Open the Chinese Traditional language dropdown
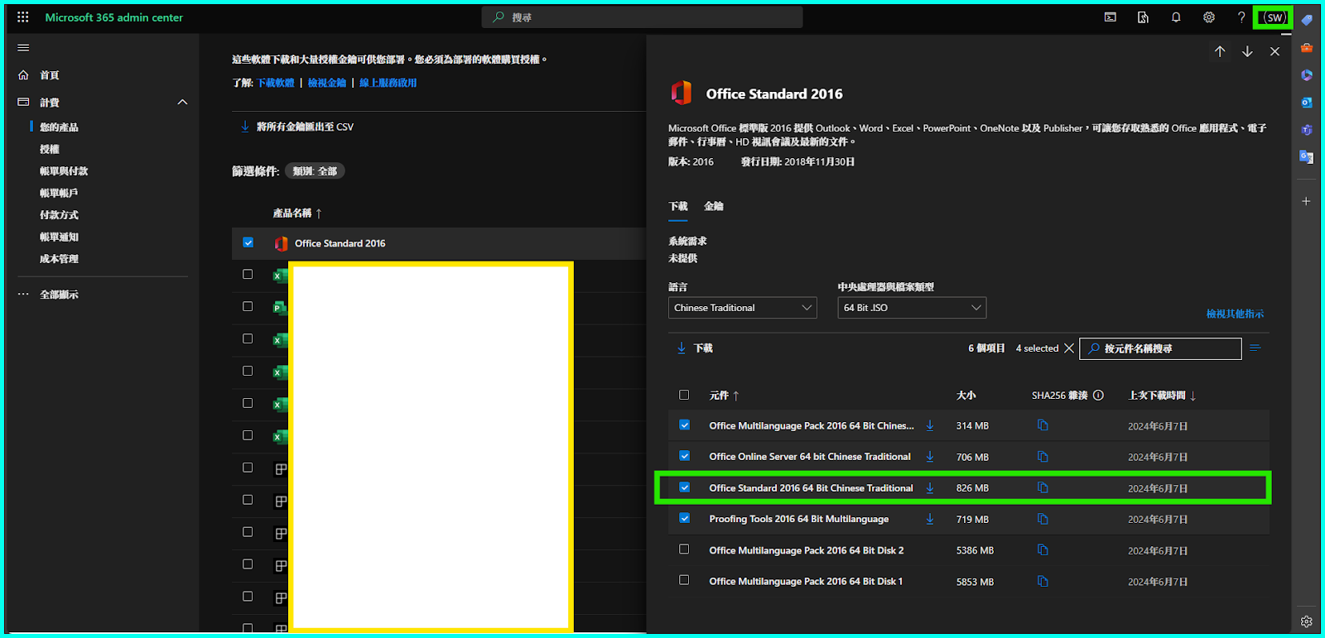 (x=742, y=308)
